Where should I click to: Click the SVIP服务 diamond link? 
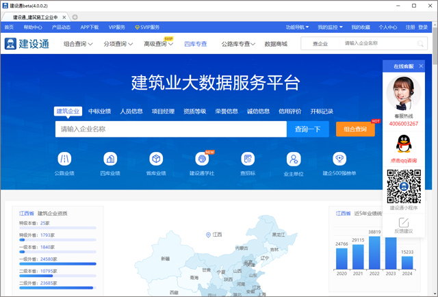pos(147,27)
